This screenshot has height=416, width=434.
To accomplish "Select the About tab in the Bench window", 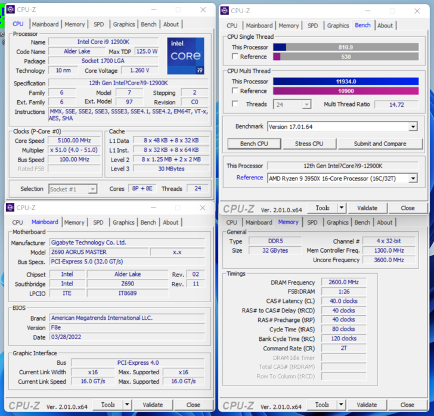I will (x=385, y=26).
